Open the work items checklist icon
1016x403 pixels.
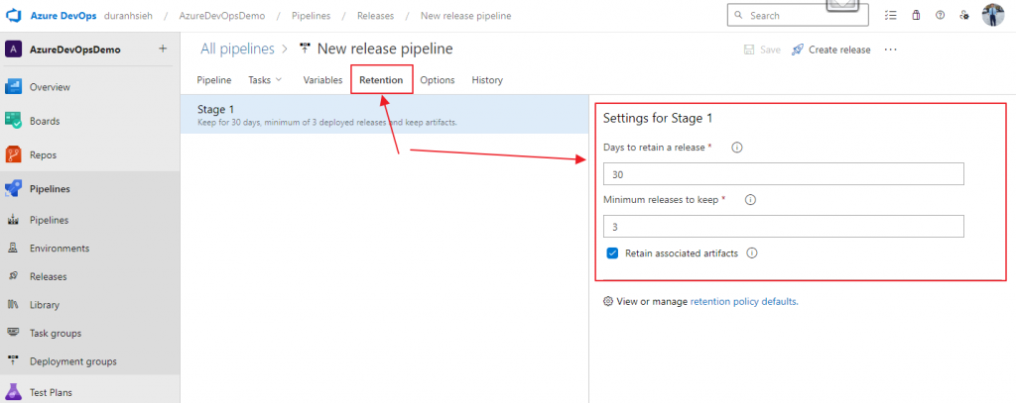pyautogui.click(x=891, y=15)
